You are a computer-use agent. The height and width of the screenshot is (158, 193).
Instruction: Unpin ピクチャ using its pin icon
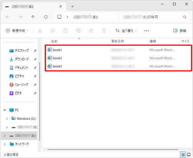(x=35, y=76)
